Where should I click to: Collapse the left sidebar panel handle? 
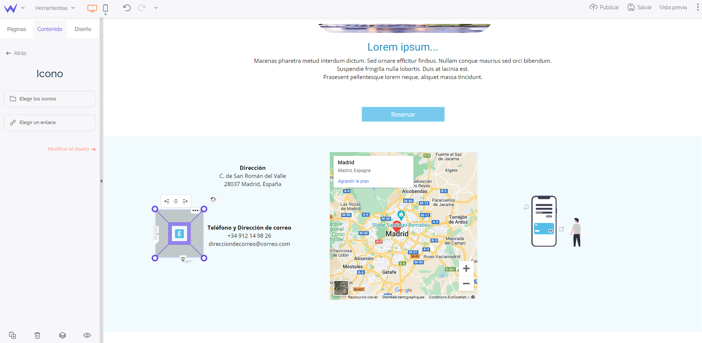click(101, 181)
